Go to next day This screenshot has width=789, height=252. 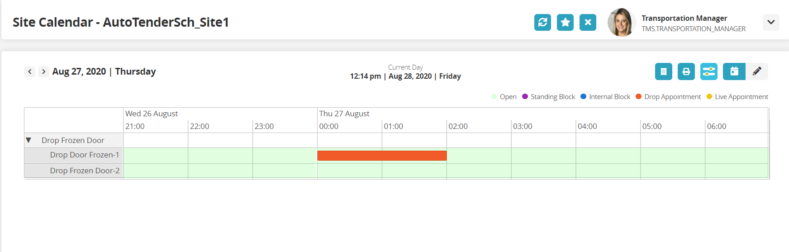[x=43, y=71]
